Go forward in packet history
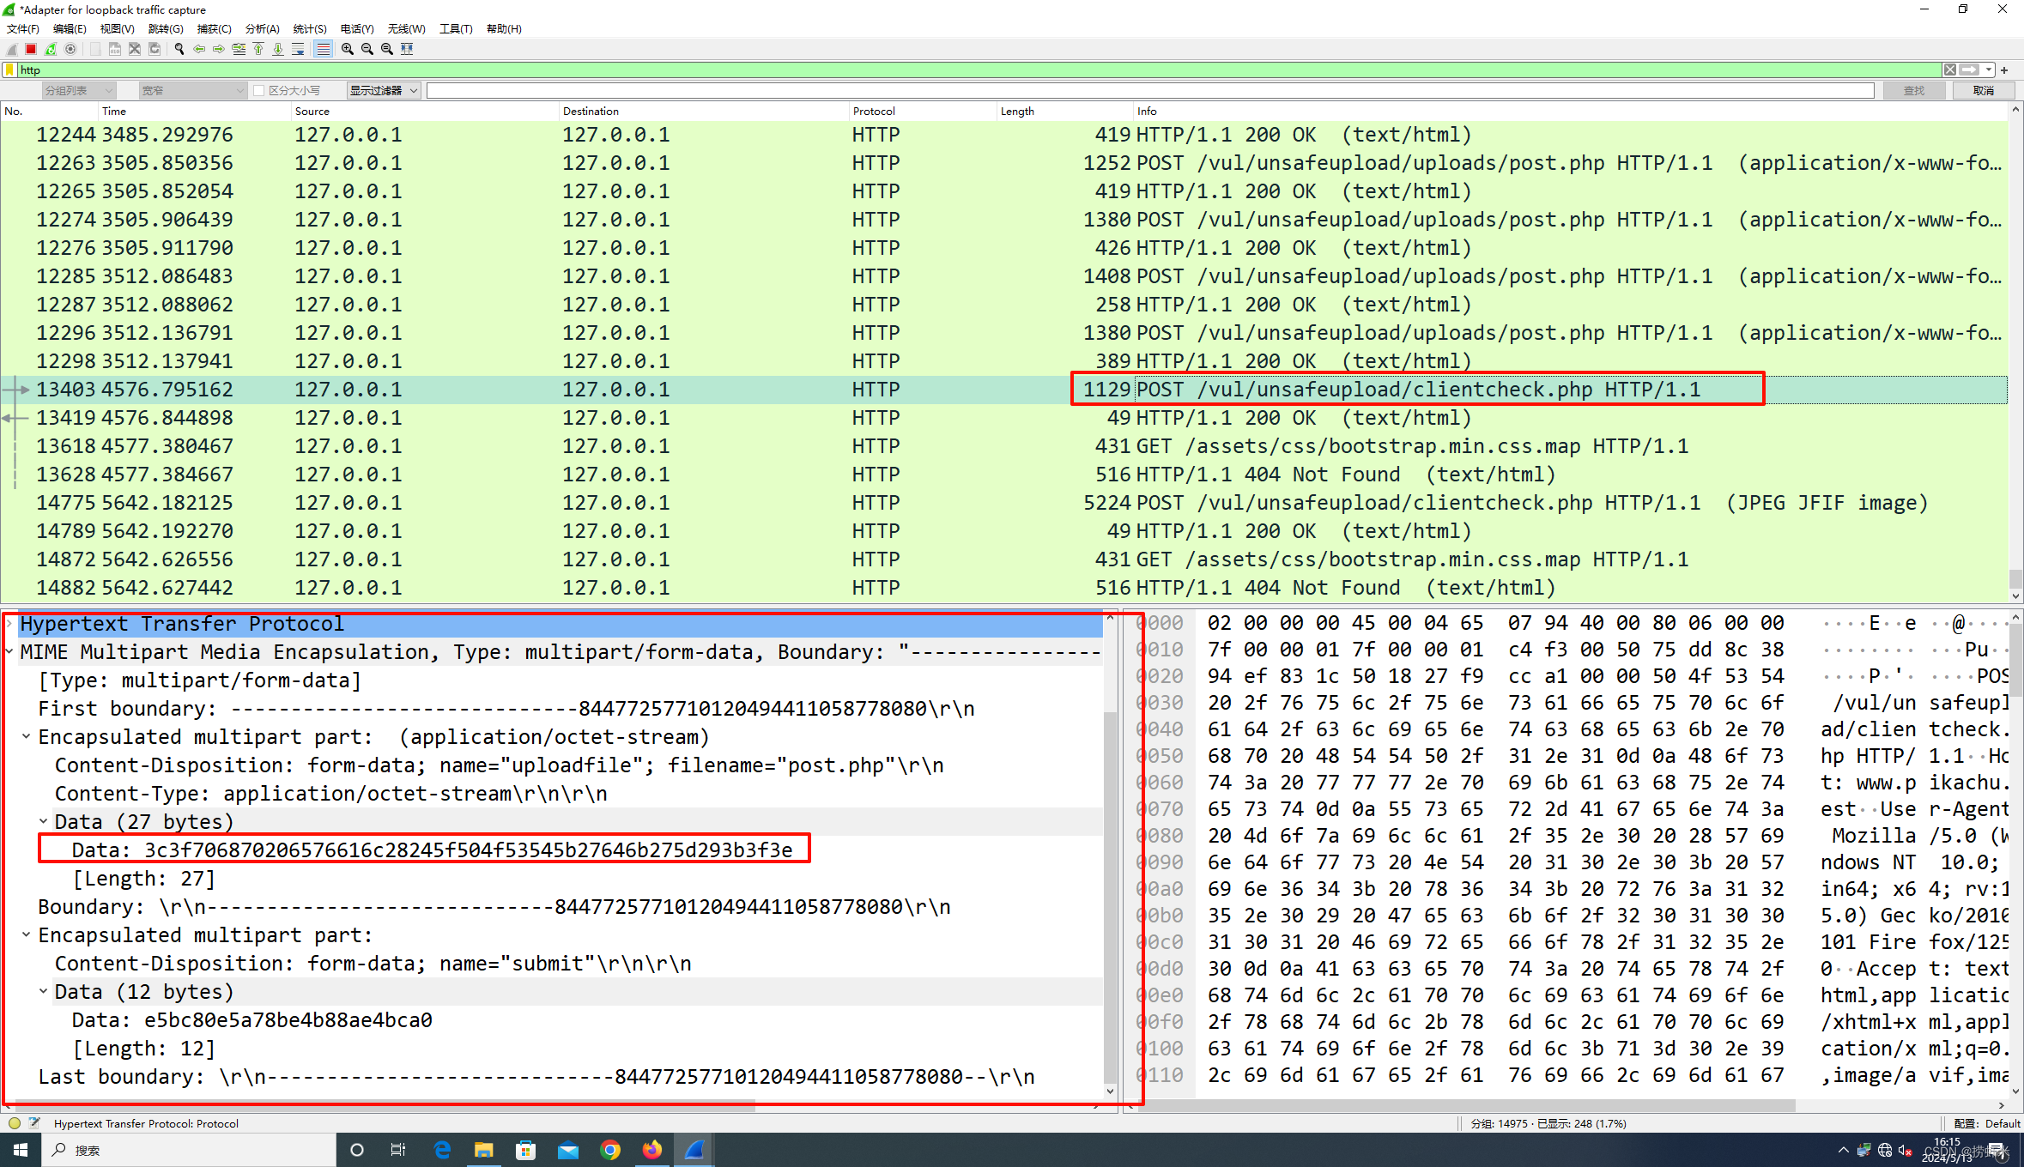 [219, 49]
